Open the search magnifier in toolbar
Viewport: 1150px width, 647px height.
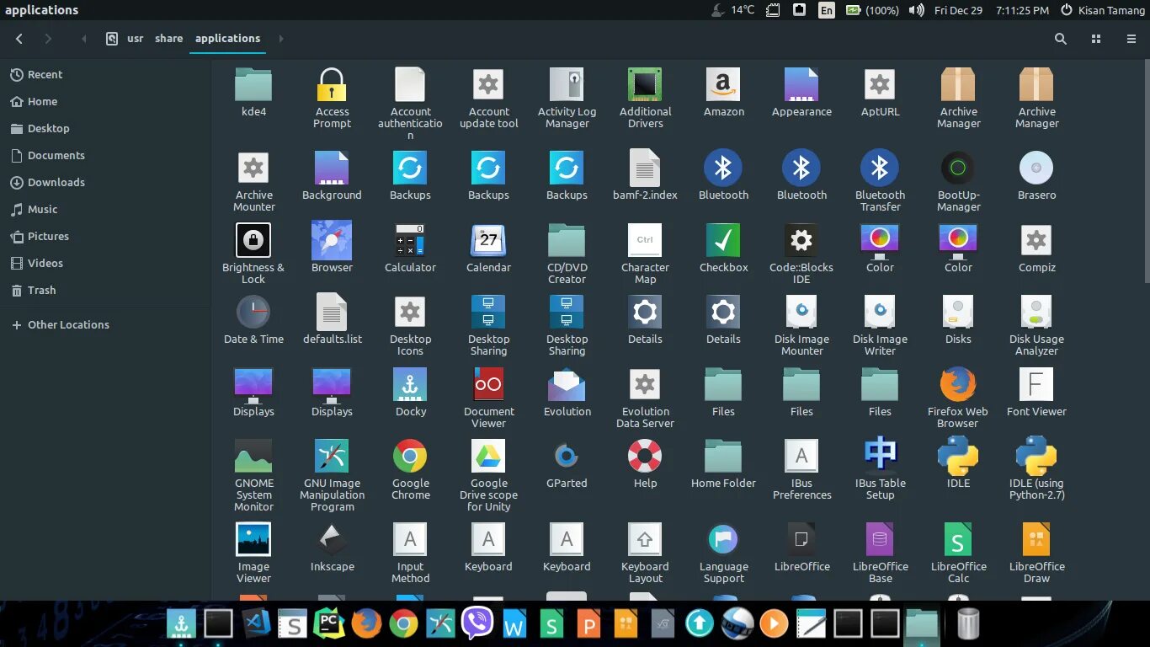tap(1061, 39)
